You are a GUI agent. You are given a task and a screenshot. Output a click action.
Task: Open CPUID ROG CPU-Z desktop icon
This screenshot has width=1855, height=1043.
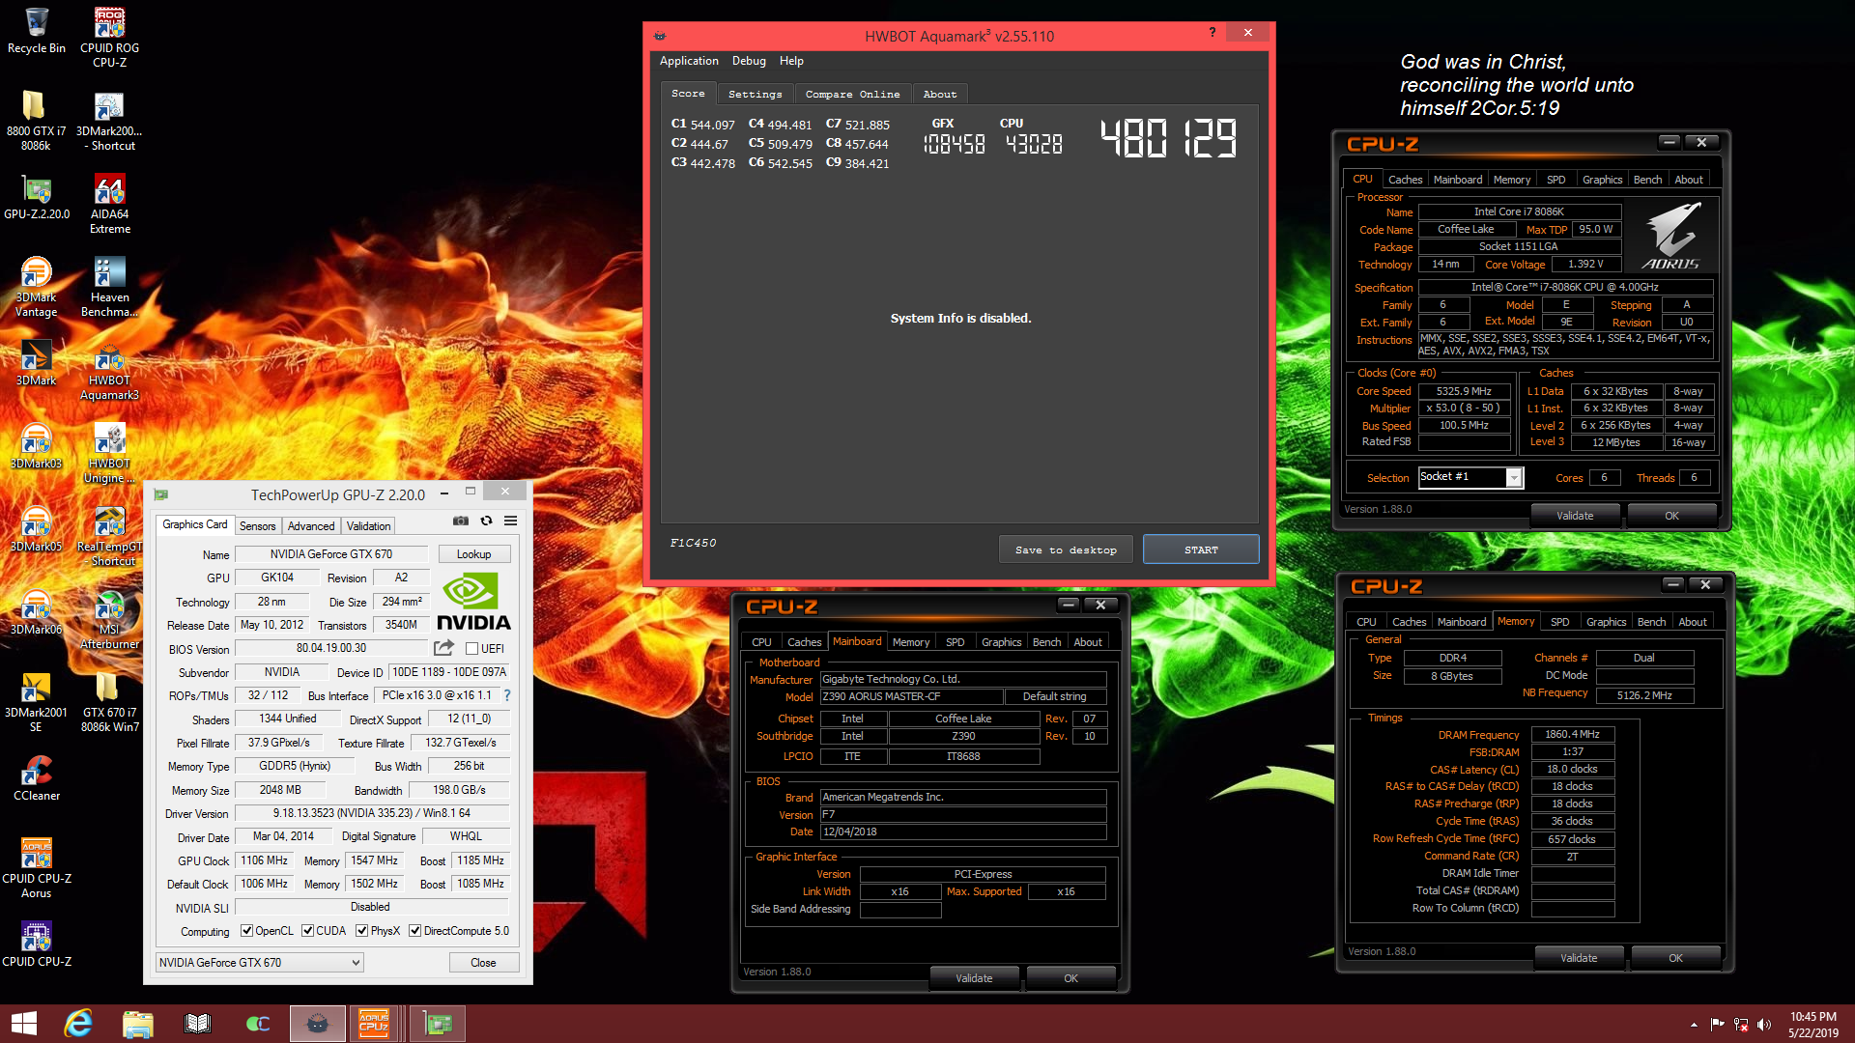(109, 37)
